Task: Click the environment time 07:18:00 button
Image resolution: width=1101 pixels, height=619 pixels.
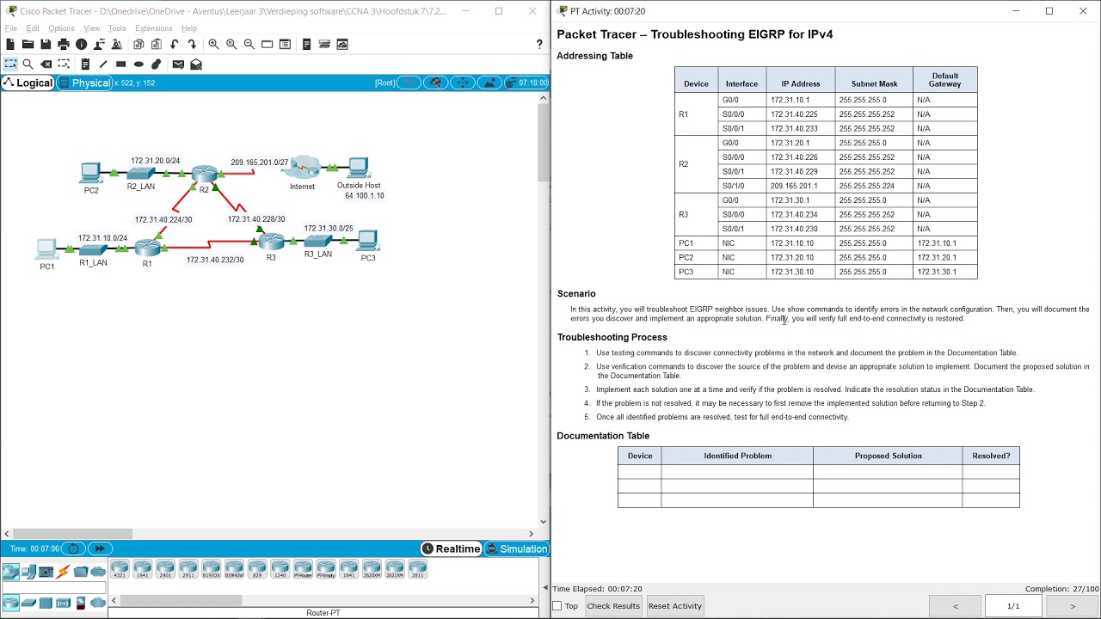Action: coord(526,83)
